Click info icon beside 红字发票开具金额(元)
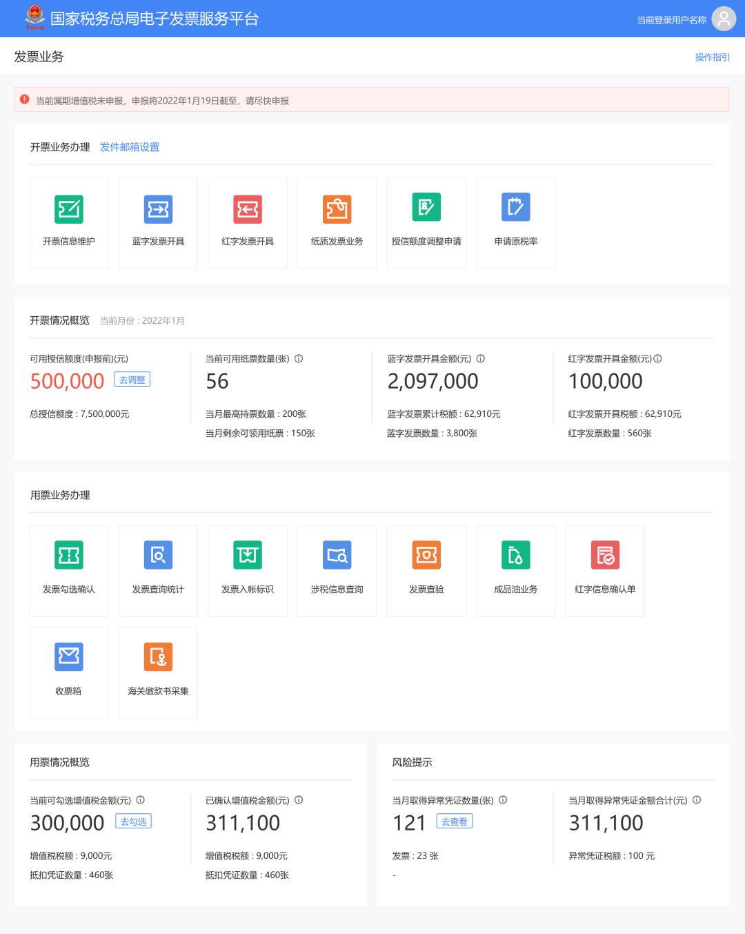 [x=657, y=358]
